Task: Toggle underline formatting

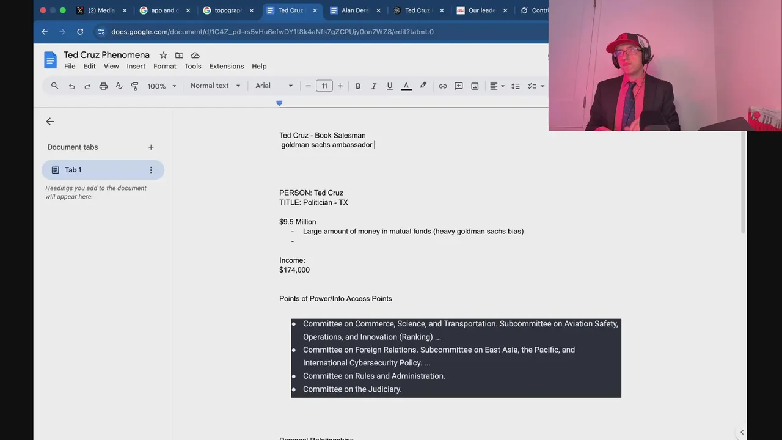Action: tap(390, 86)
